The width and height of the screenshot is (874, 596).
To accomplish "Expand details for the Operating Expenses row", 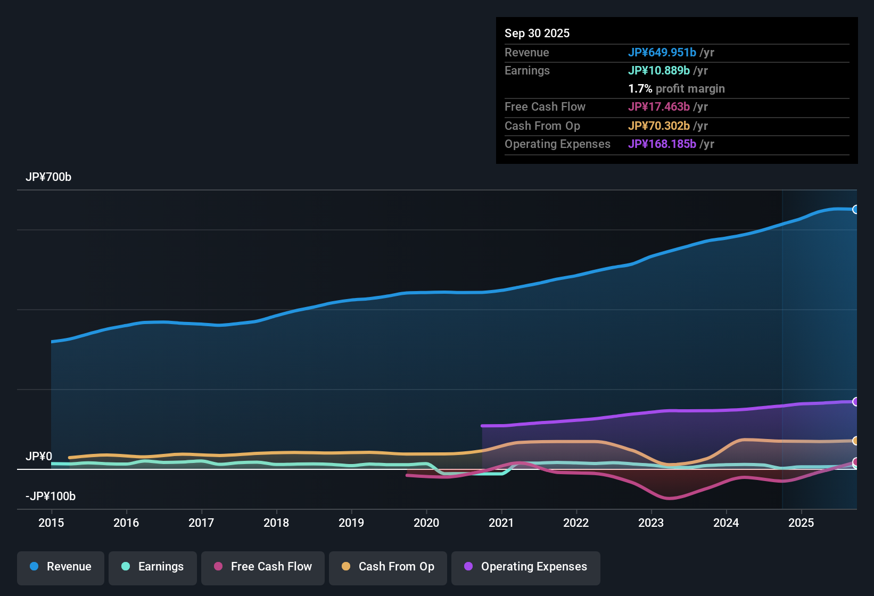I will pyautogui.click(x=557, y=144).
